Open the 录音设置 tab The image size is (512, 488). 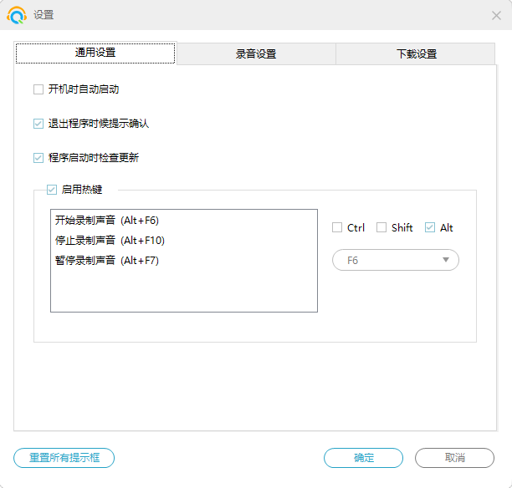256,53
